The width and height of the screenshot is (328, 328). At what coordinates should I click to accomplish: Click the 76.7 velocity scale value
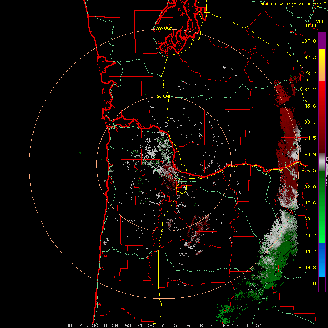click(310, 73)
